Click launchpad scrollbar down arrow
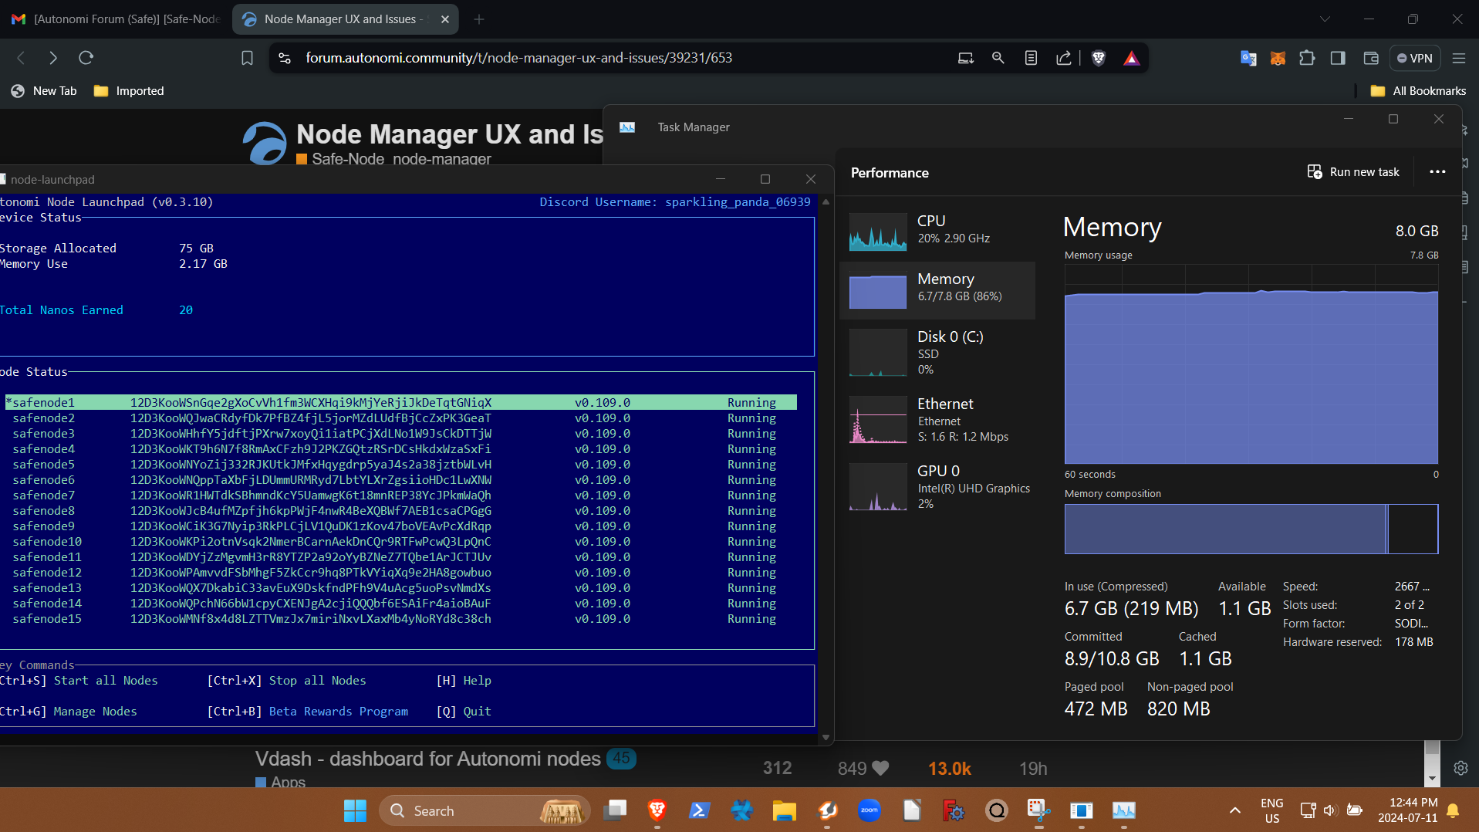 click(826, 737)
